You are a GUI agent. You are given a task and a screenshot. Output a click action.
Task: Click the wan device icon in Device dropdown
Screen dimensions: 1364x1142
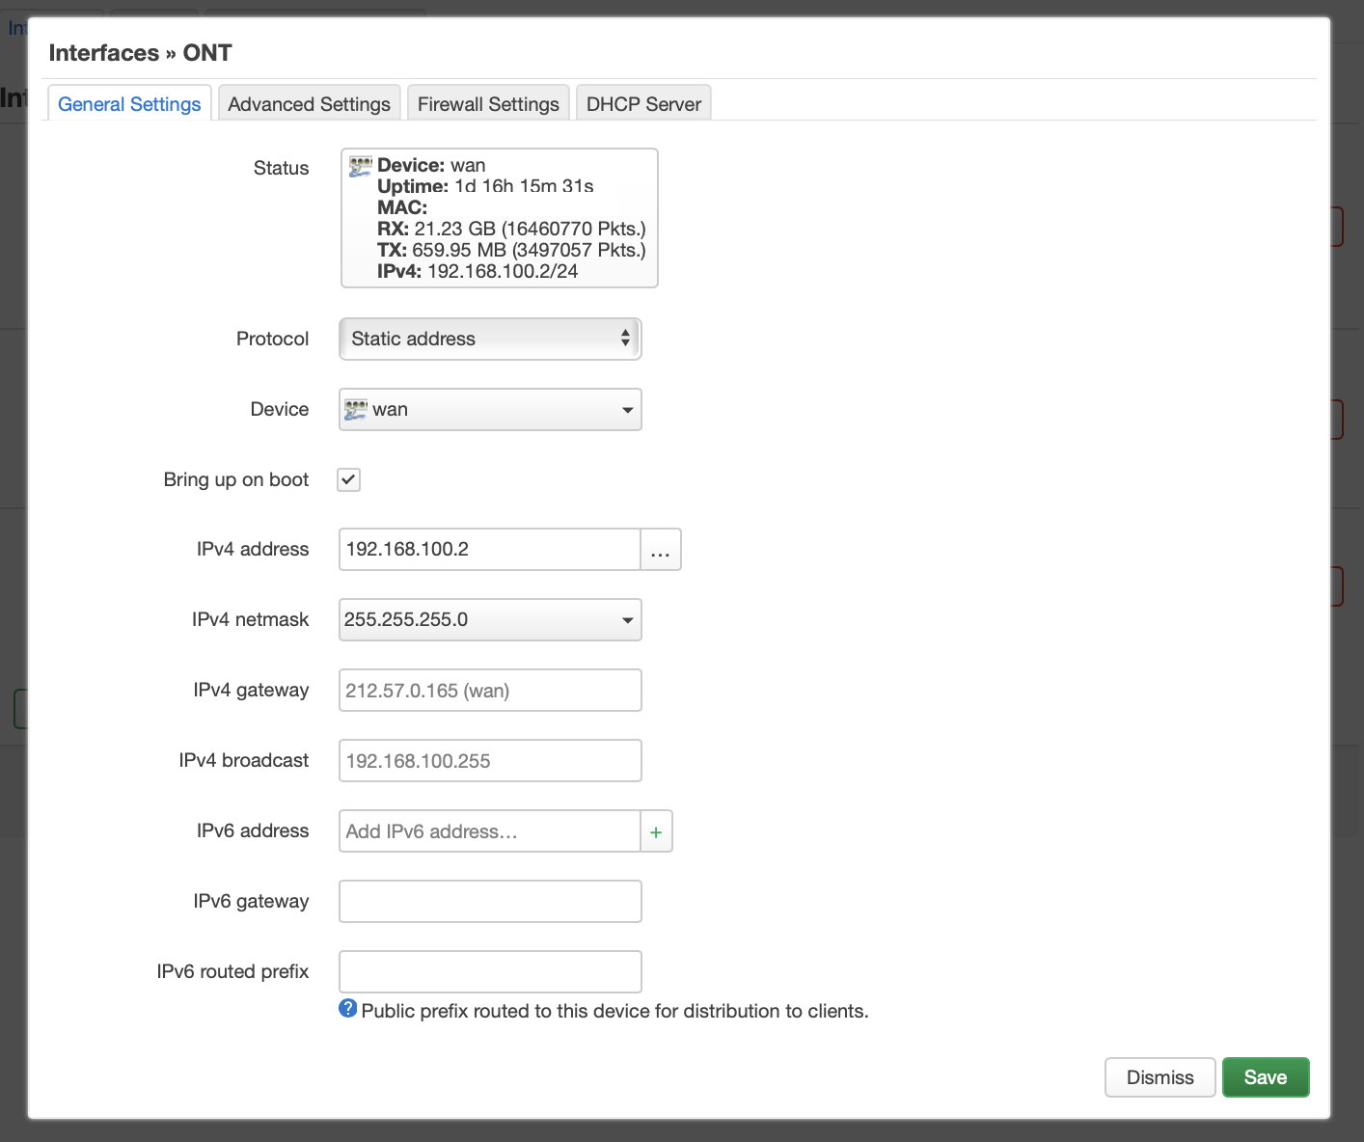356,409
